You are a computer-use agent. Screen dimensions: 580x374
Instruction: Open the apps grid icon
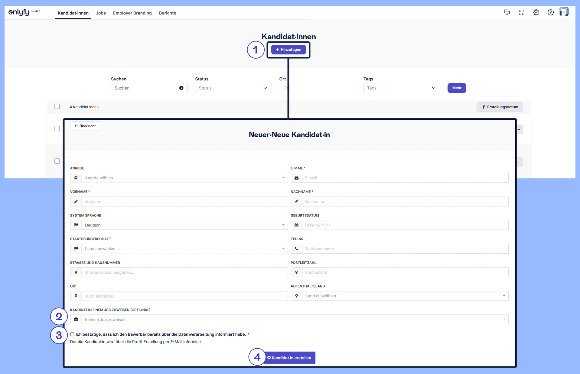(x=522, y=12)
